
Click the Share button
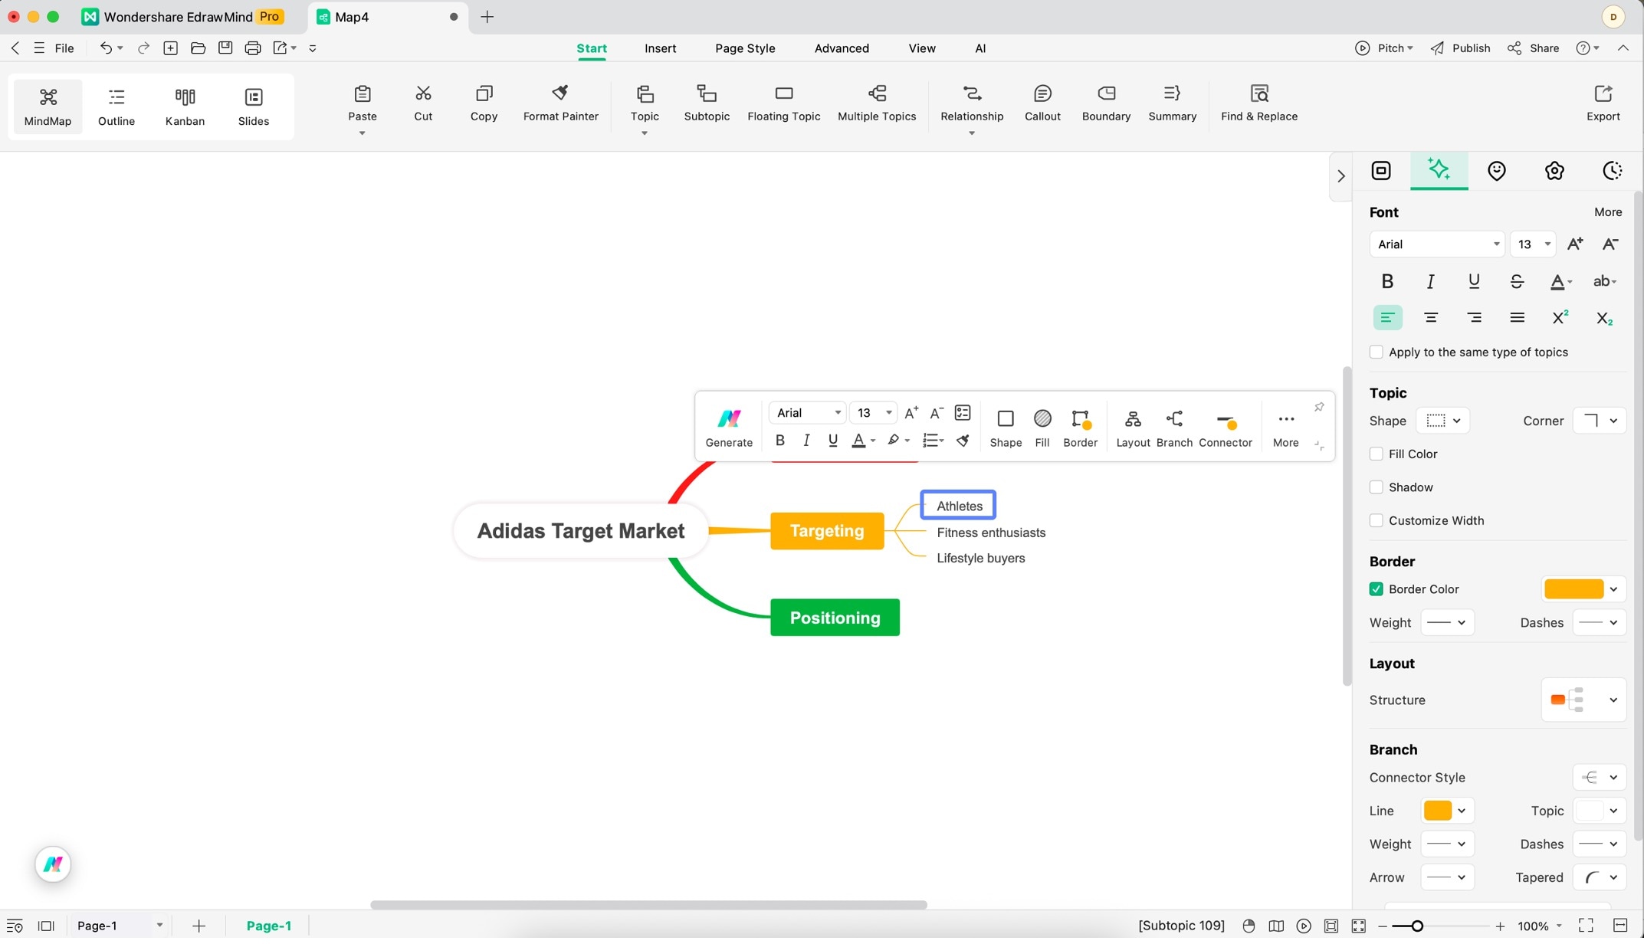coord(1534,48)
